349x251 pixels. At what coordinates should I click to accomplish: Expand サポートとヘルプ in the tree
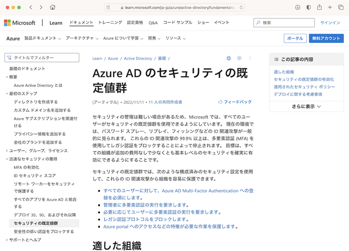coord(7,240)
